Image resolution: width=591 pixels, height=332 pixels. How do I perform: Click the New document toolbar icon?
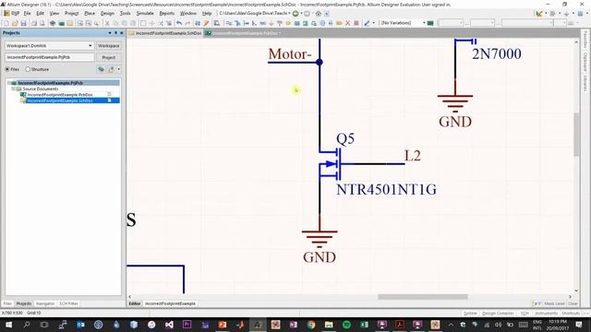tap(6, 23)
